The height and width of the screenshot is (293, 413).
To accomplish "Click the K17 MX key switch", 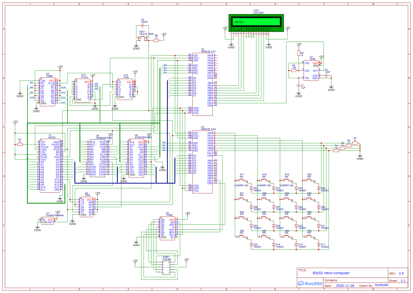I will click(x=241, y=180).
